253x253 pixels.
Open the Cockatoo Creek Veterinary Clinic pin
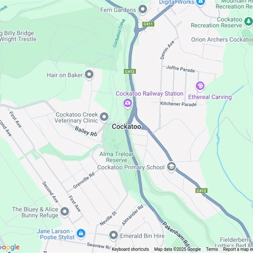point(104,117)
